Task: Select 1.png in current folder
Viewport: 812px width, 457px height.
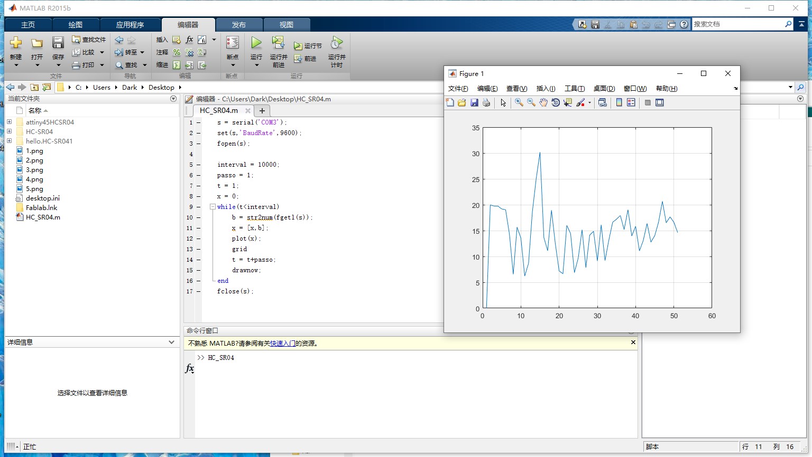Action: pyautogui.click(x=34, y=151)
